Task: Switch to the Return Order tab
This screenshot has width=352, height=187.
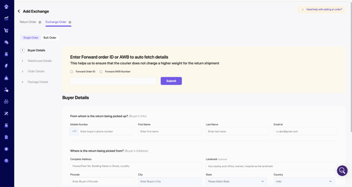Action: 28,22
